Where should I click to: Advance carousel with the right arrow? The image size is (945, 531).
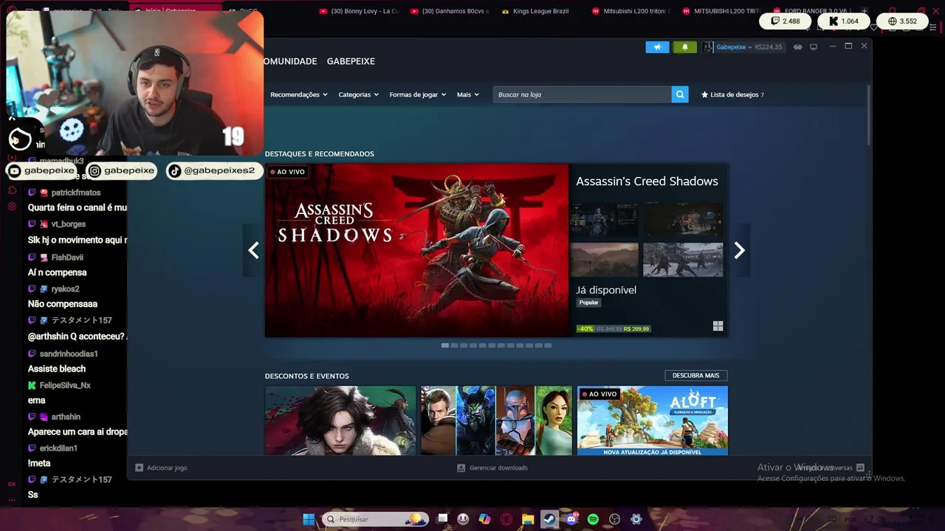coord(740,250)
